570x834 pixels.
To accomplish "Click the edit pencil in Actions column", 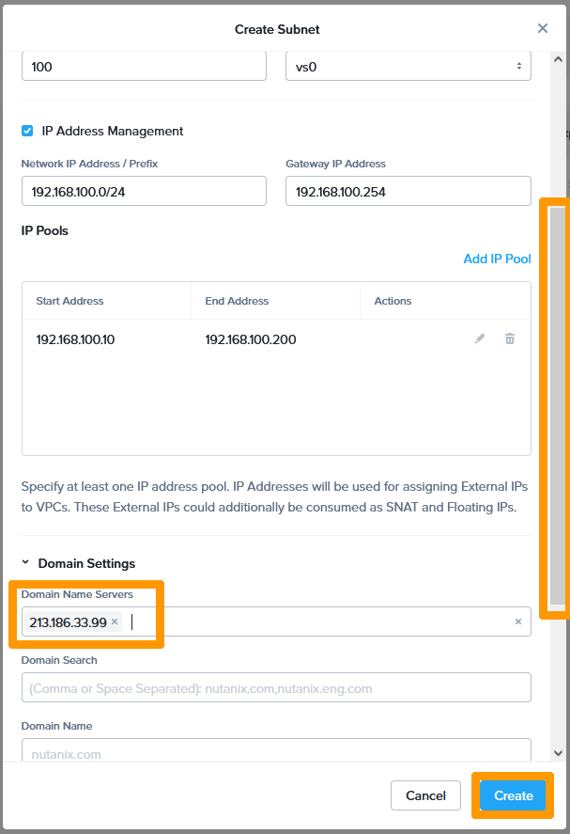I will click(x=480, y=338).
